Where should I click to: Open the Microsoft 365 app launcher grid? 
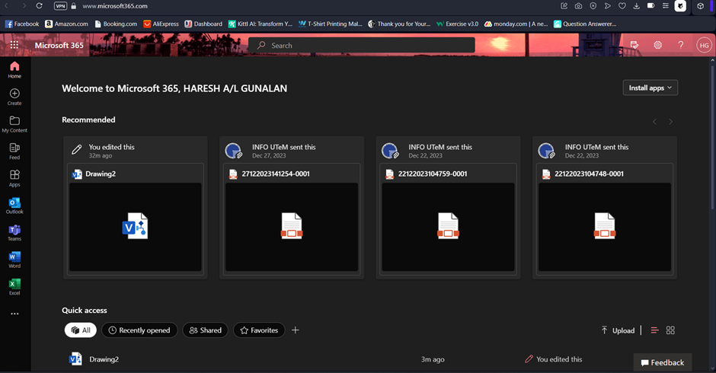click(x=14, y=45)
